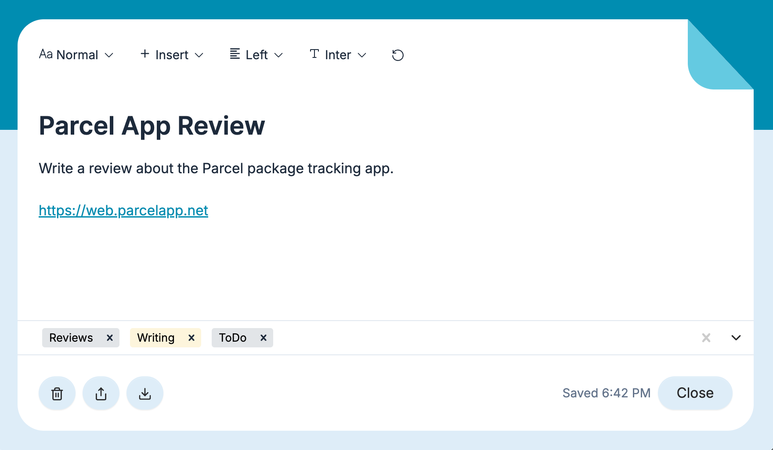
Task: Click the trash delete note icon
Action: tap(57, 393)
